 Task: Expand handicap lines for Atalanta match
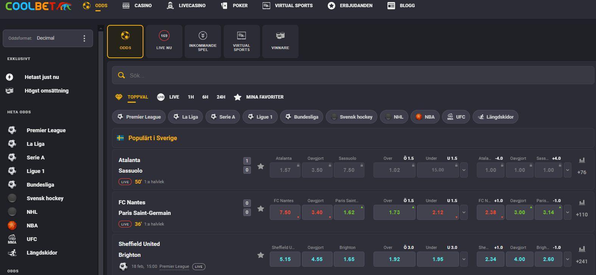point(568,170)
